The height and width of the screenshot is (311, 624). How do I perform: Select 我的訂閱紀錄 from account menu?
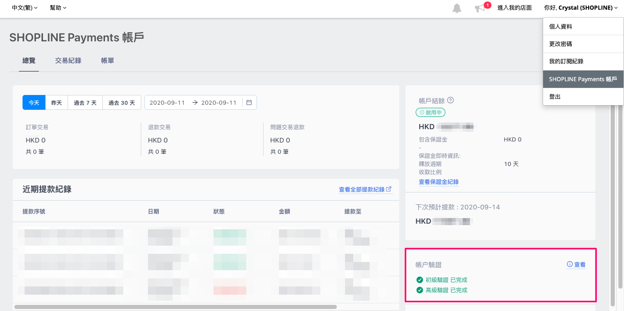pyautogui.click(x=583, y=61)
